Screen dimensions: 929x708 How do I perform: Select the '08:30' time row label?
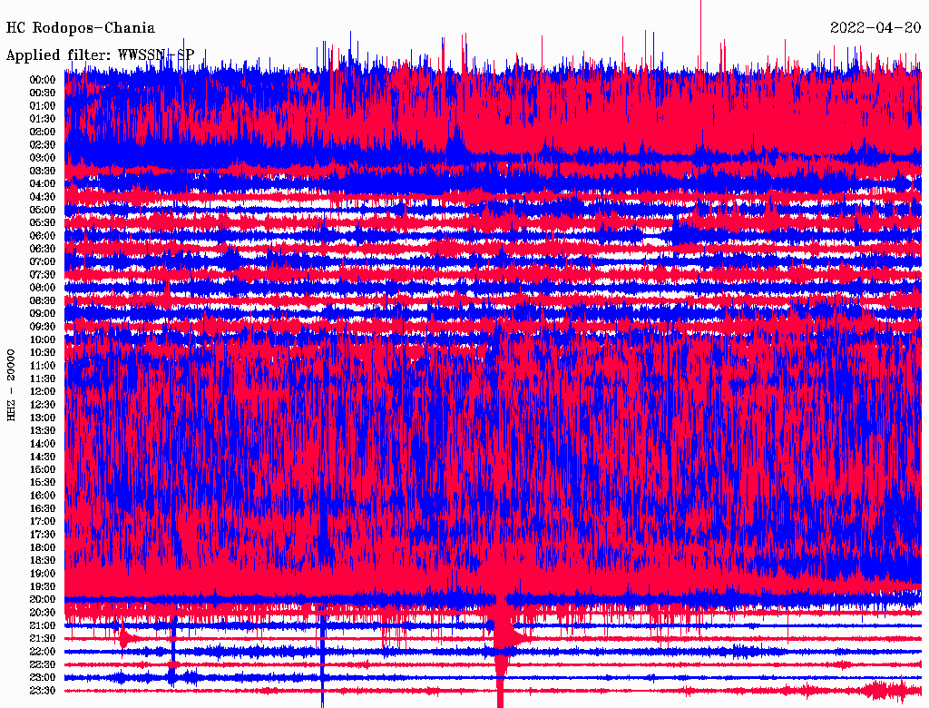[43, 301]
